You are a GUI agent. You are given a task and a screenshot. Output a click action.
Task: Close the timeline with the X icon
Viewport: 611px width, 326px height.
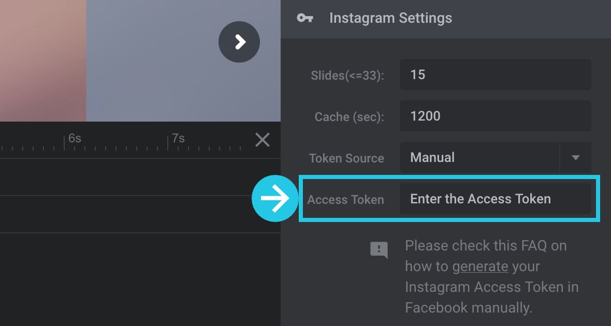262,140
